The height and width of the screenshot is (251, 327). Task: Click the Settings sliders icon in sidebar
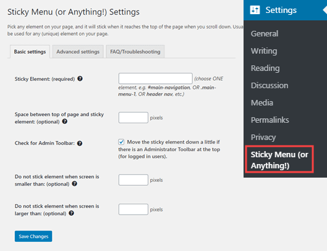tap(255, 10)
